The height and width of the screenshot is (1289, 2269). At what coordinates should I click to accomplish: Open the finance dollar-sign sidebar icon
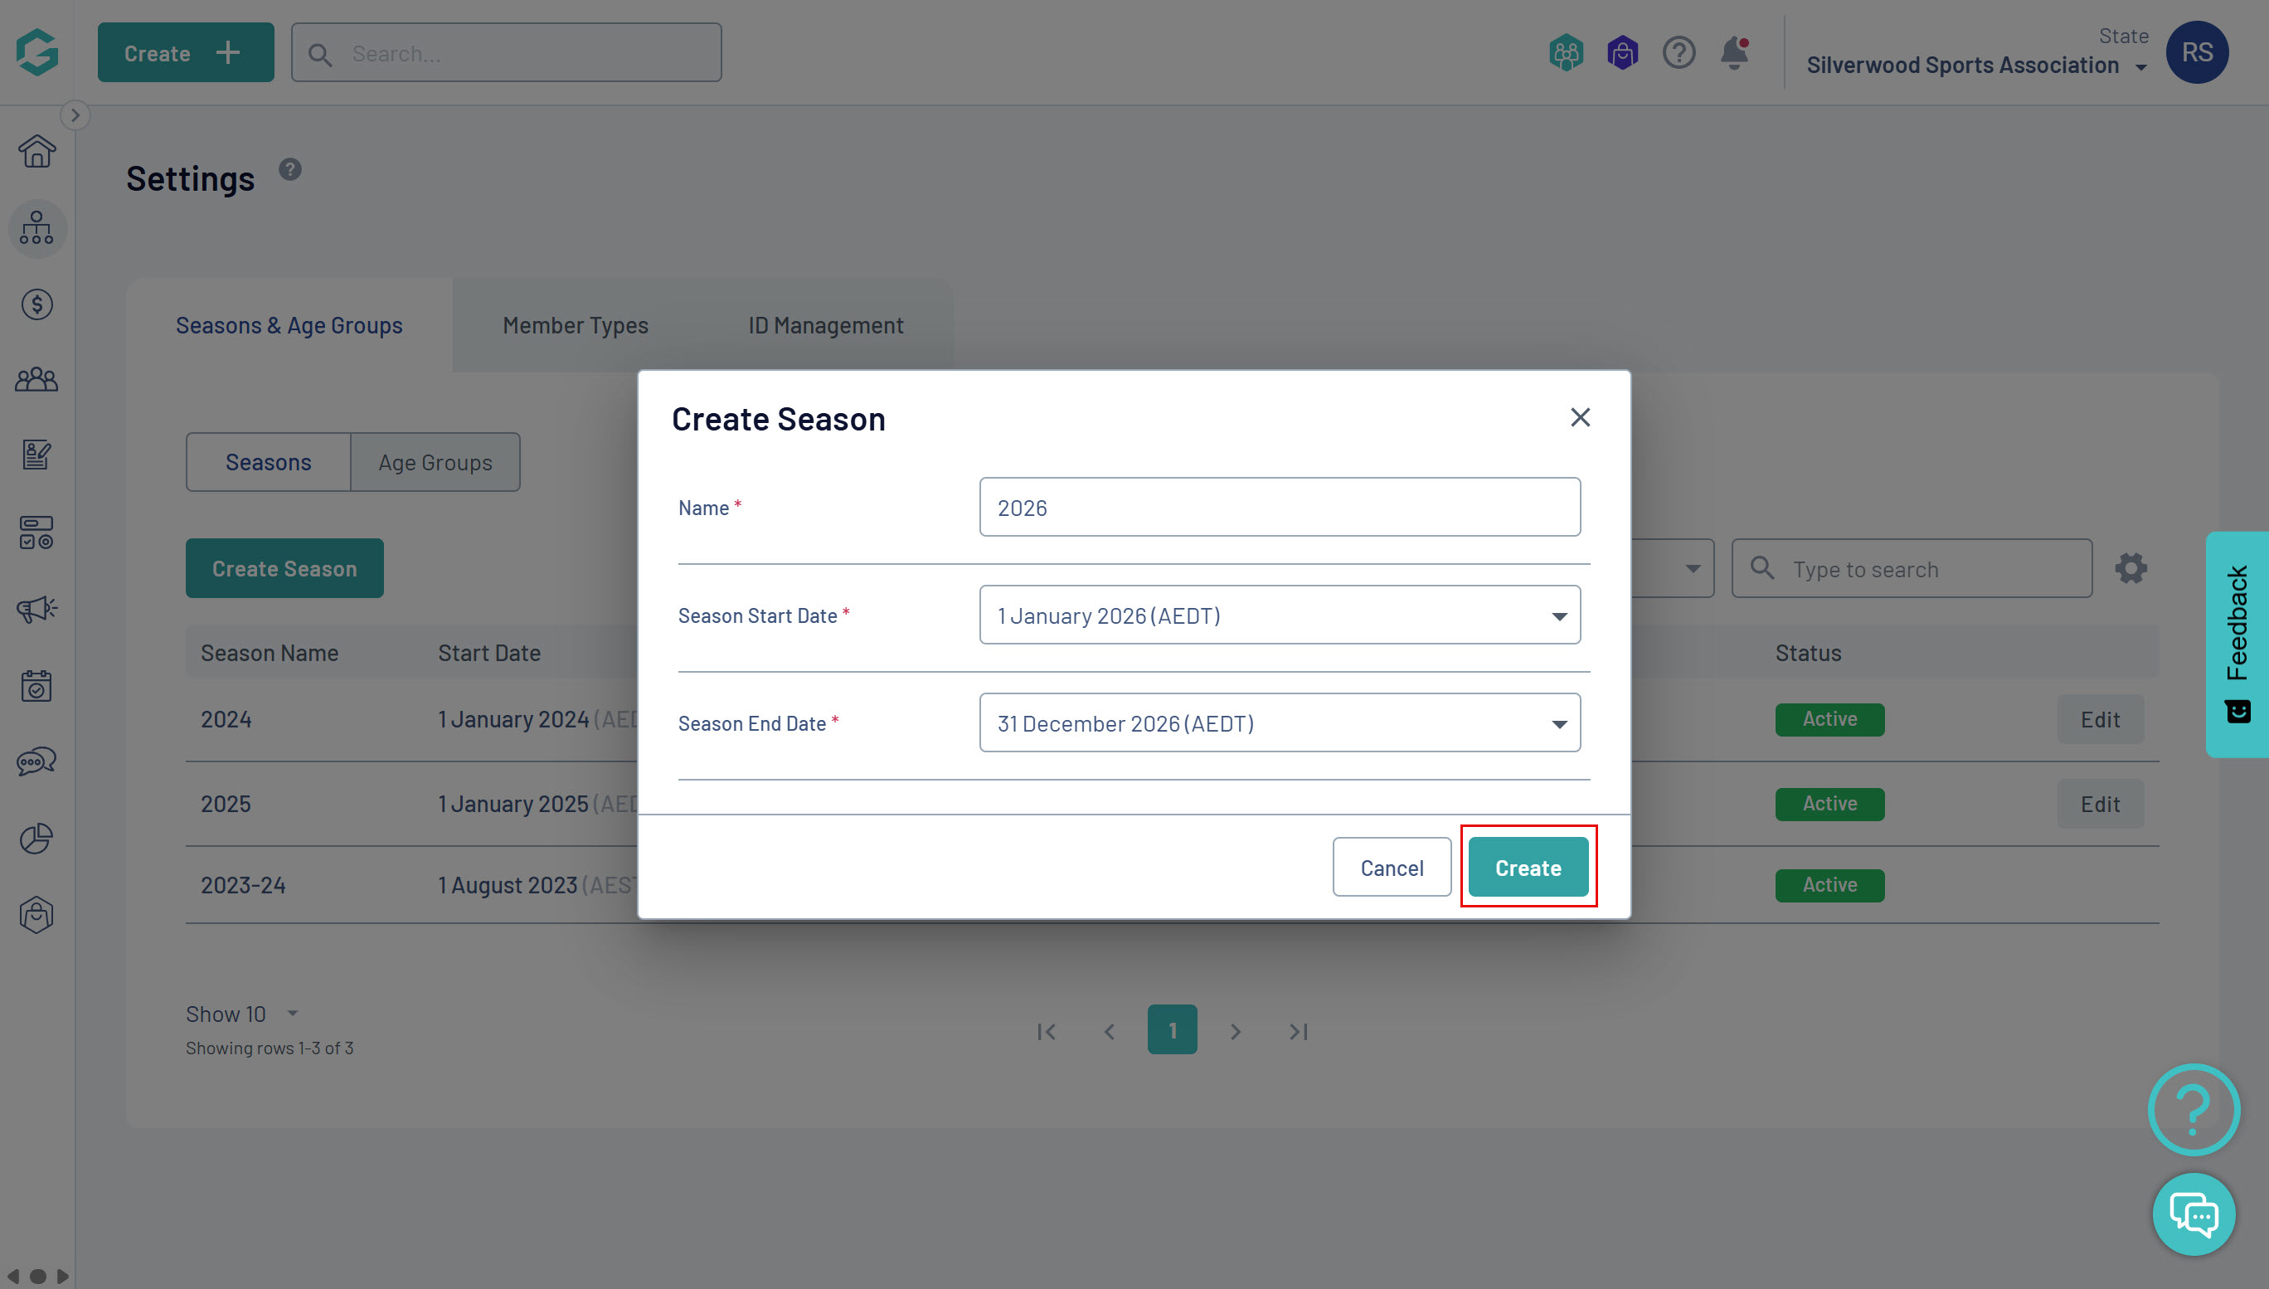(x=36, y=304)
